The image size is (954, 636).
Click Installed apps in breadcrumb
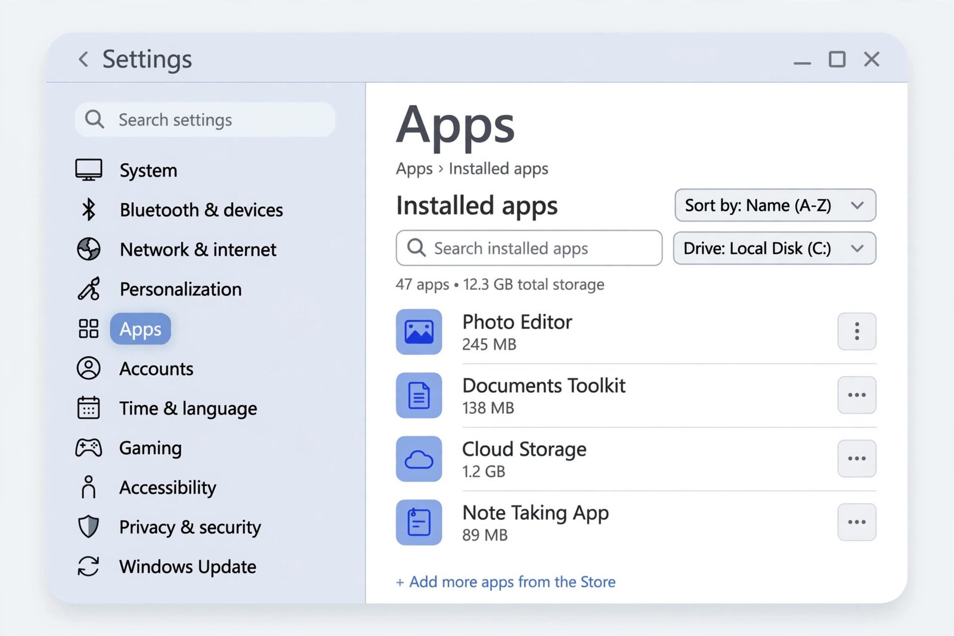(x=498, y=169)
